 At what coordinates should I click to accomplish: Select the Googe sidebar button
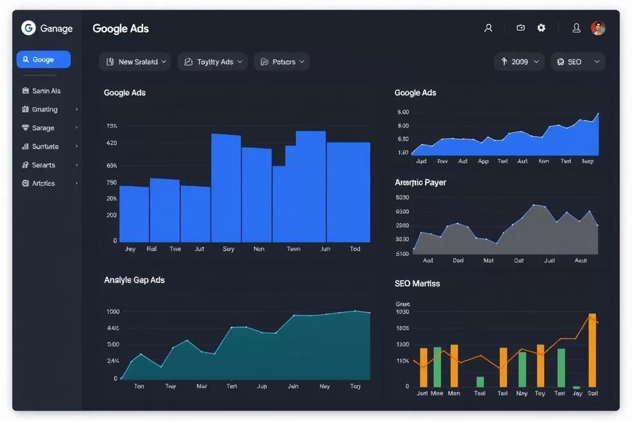point(44,59)
